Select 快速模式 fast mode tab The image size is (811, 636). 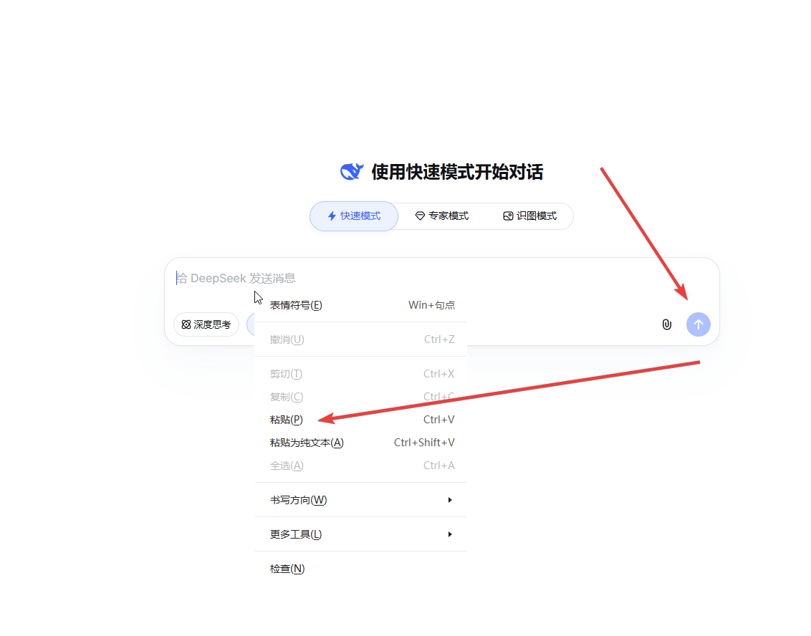354,216
